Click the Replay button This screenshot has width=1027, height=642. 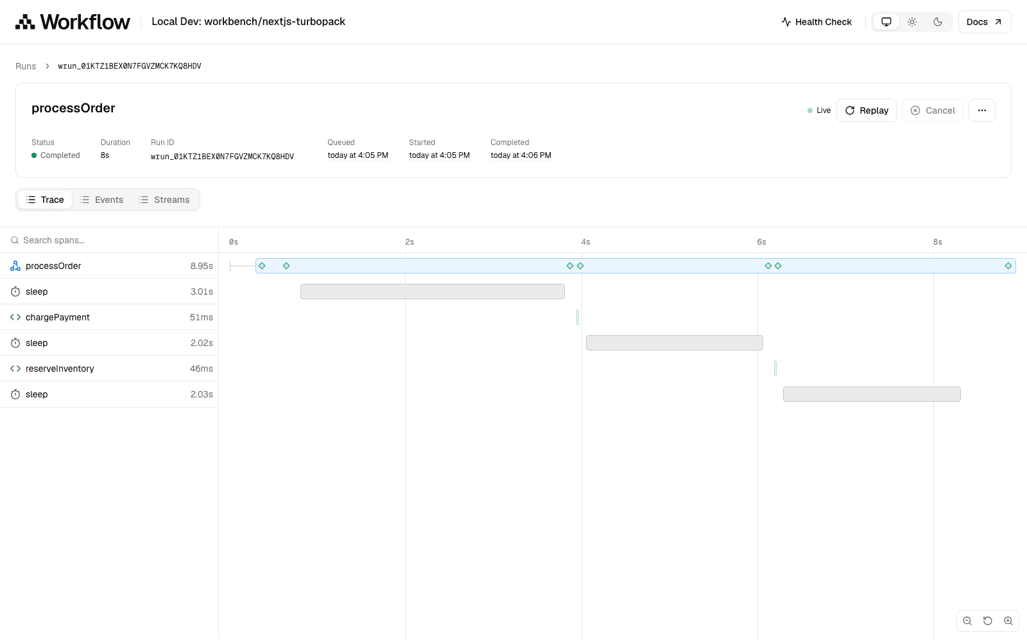867,110
